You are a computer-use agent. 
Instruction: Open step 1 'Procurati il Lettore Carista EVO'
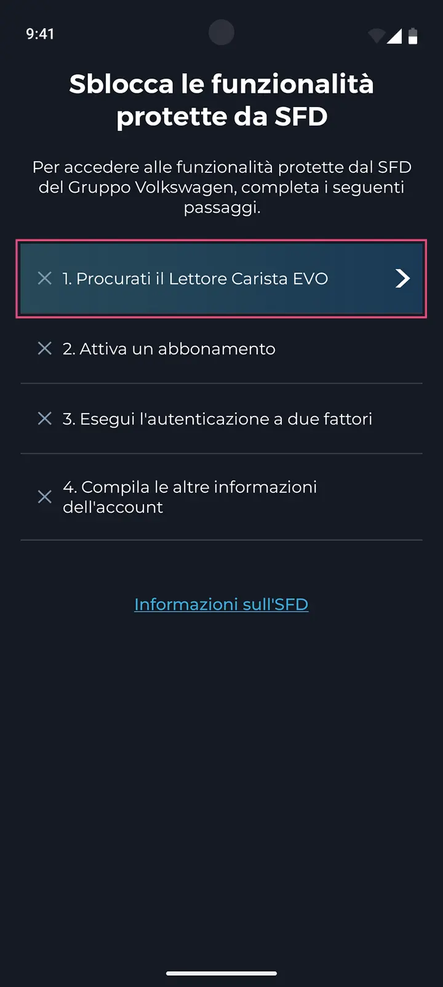point(195,278)
